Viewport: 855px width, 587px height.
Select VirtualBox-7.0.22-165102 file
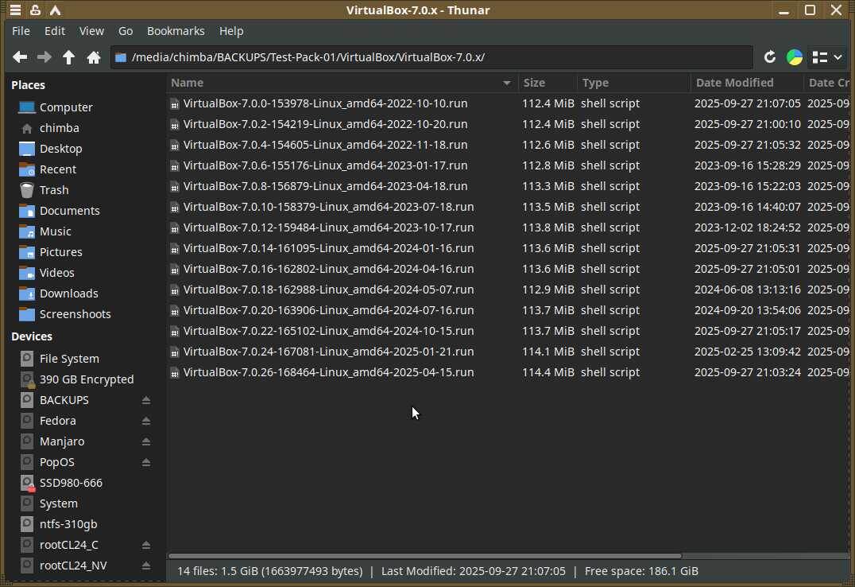coord(328,331)
